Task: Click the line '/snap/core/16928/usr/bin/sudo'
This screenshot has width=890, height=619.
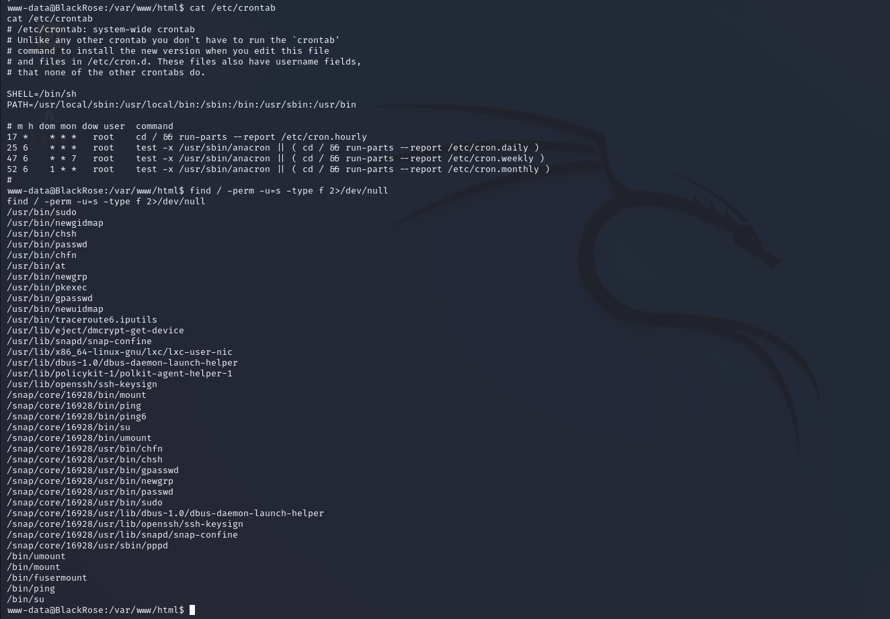Action: coord(85,502)
